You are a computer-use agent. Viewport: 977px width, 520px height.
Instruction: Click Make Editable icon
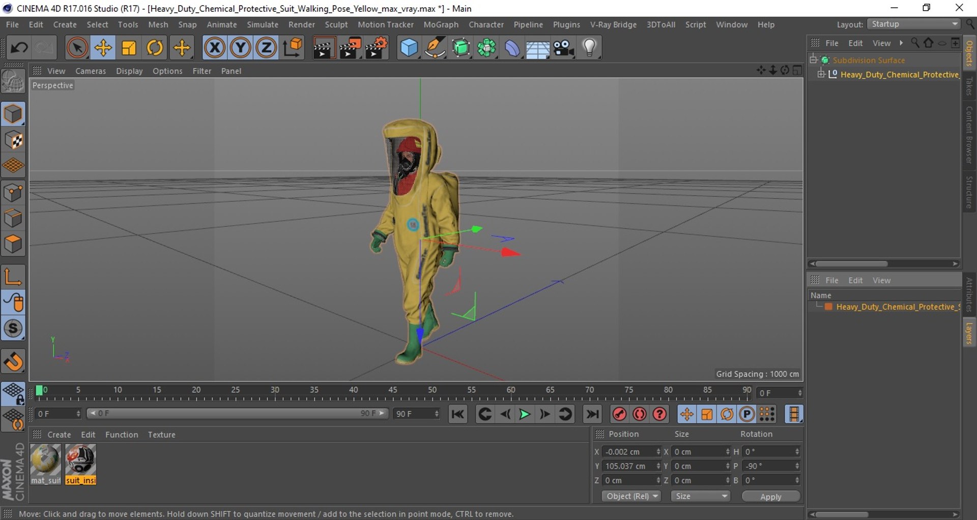pos(13,81)
